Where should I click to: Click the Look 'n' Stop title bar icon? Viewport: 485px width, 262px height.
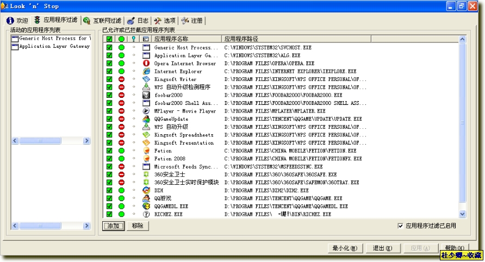(x=4, y=6)
